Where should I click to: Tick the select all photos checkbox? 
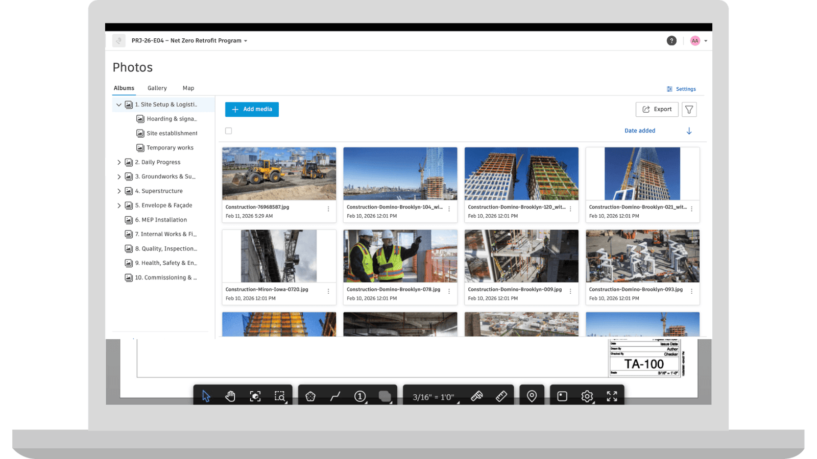tap(229, 131)
